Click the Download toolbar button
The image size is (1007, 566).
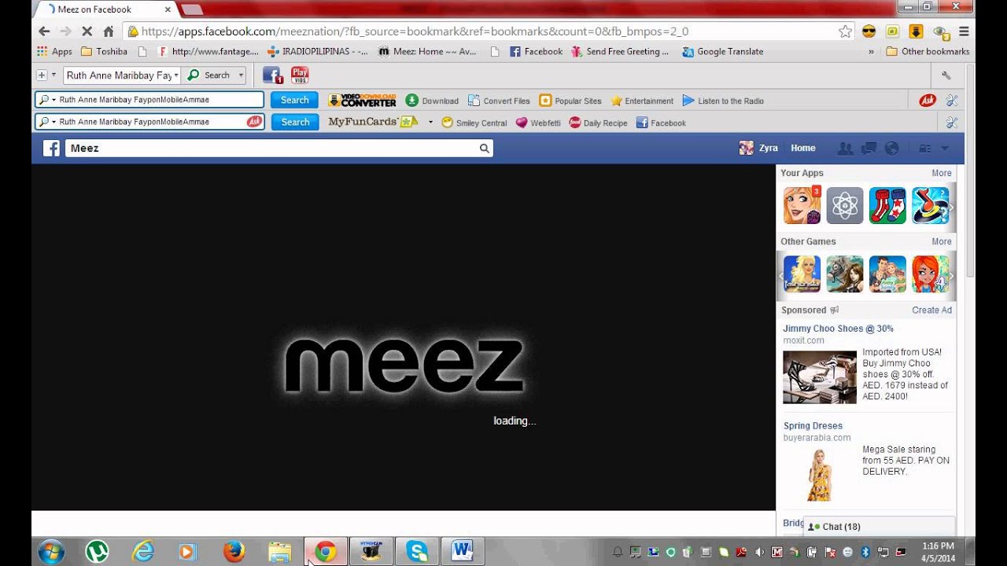(x=432, y=101)
